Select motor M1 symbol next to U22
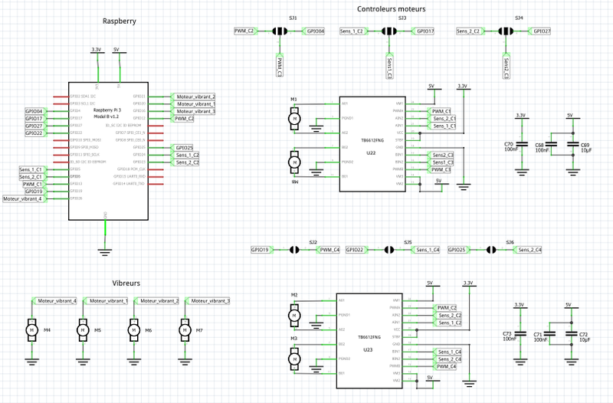Viewport: 613px width, 403px height. 294,118
